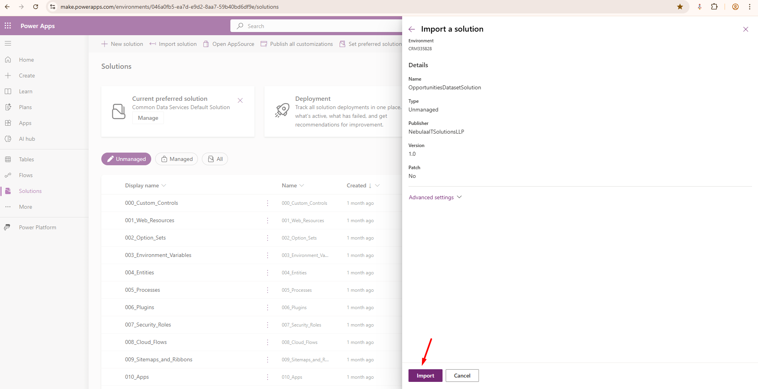The height and width of the screenshot is (389, 758).
Task: Open the Power Apps waffle app launcher
Action: pos(8,26)
